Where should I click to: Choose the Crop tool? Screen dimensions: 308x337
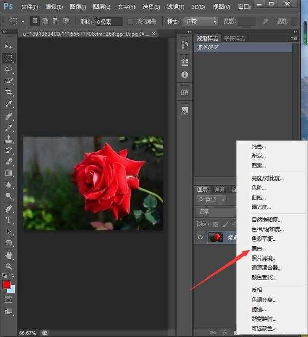click(x=9, y=92)
